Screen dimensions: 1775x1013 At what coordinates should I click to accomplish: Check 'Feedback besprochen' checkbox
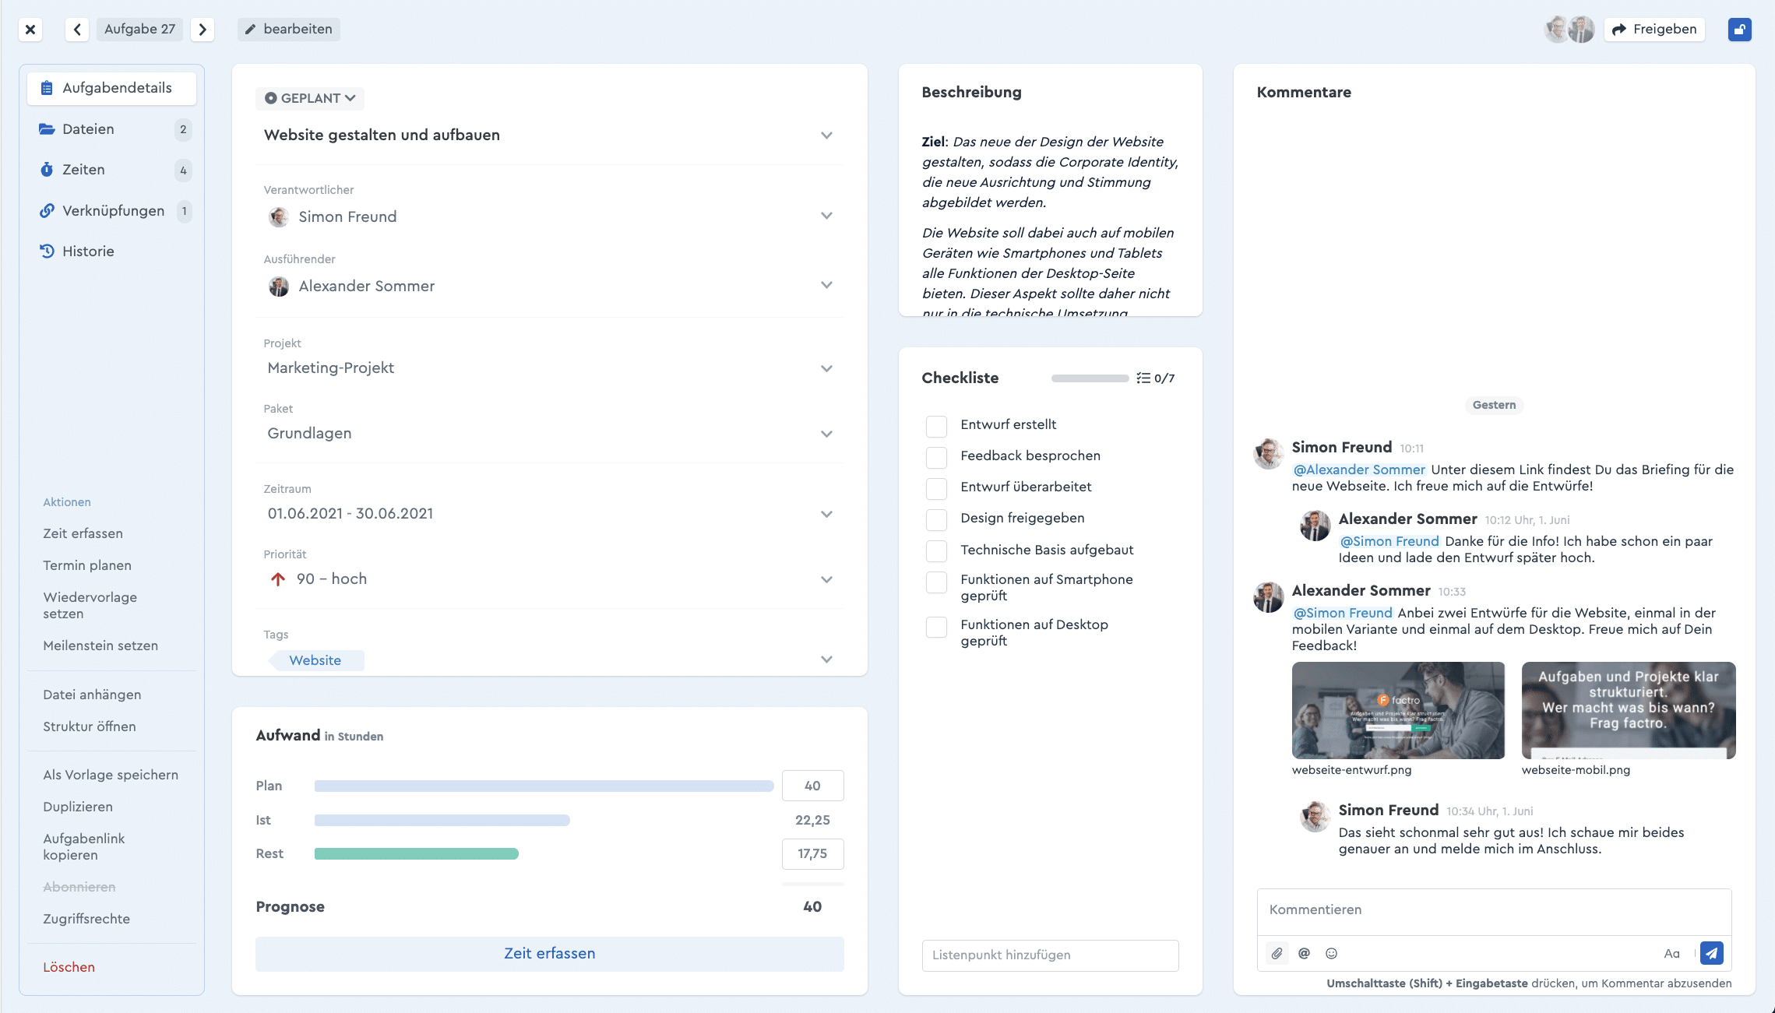pyautogui.click(x=936, y=456)
